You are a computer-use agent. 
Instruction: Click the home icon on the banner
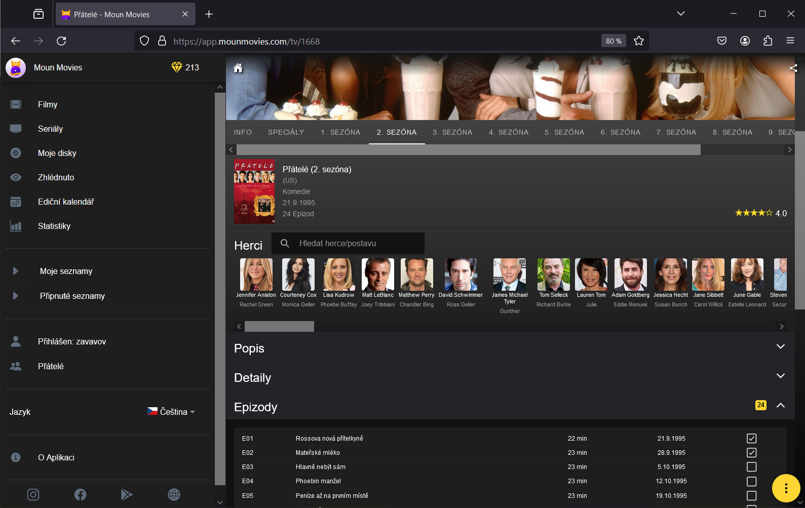pyautogui.click(x=238, y=68)
